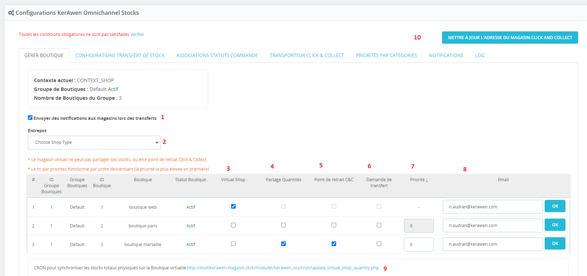Click the Demande de transfert column header

coord(379,183)
